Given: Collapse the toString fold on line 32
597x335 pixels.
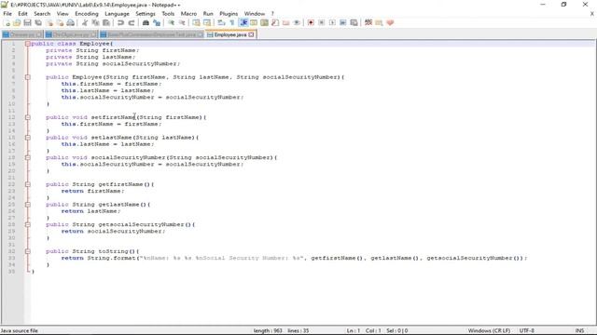Looking at the screenshot, I should pyautogui.click(x=27, y=251).
